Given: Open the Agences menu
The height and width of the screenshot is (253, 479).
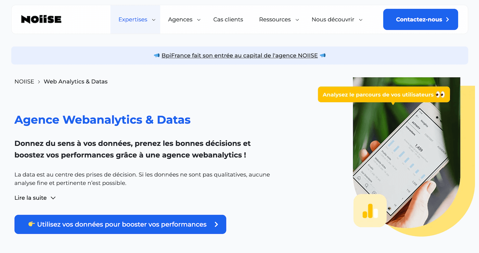Looking at the screenshot, I should [x=180, y=19].
